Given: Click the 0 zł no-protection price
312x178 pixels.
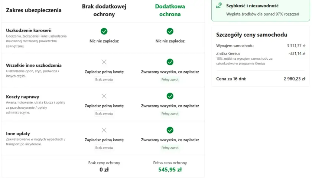Looking at the screenshot, I should pos(104,170).
